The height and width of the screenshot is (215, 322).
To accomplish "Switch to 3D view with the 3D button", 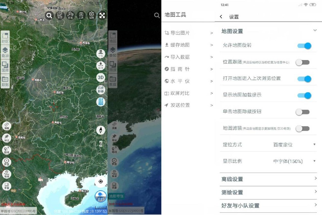I will tap(100, 78).
